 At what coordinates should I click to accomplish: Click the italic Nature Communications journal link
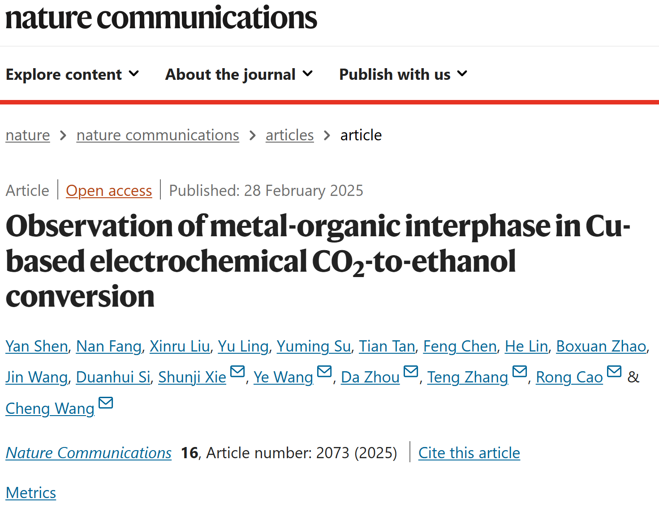(88, 453)
